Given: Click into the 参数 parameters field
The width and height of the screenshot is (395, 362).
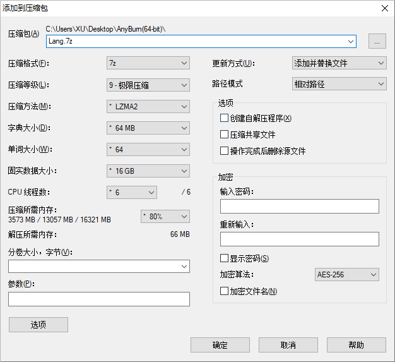Looking at the screenshot, I should pos(99,299).
